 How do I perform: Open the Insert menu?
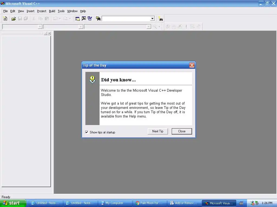point(30,11)
